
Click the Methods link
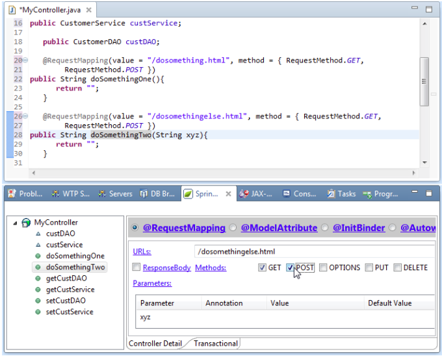[211, 267]
